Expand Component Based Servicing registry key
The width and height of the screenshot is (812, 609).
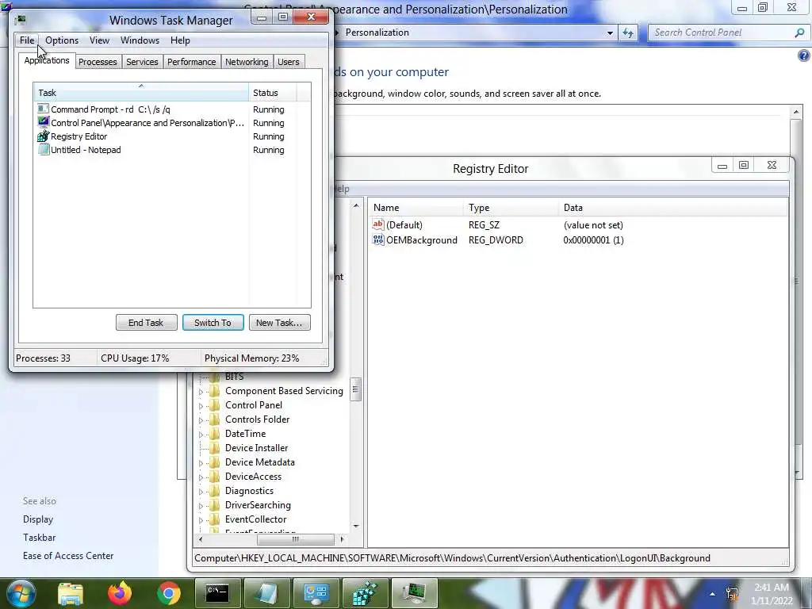[201, 392]
